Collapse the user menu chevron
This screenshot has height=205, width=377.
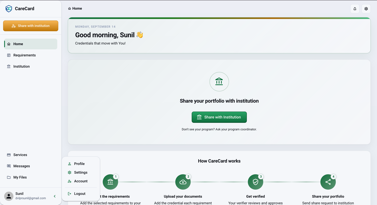55,196
